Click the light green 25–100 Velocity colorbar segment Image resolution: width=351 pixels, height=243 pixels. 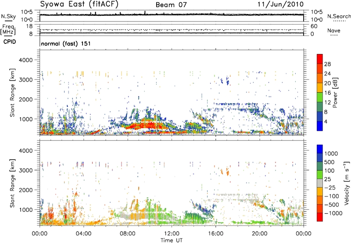coord(320,175)
